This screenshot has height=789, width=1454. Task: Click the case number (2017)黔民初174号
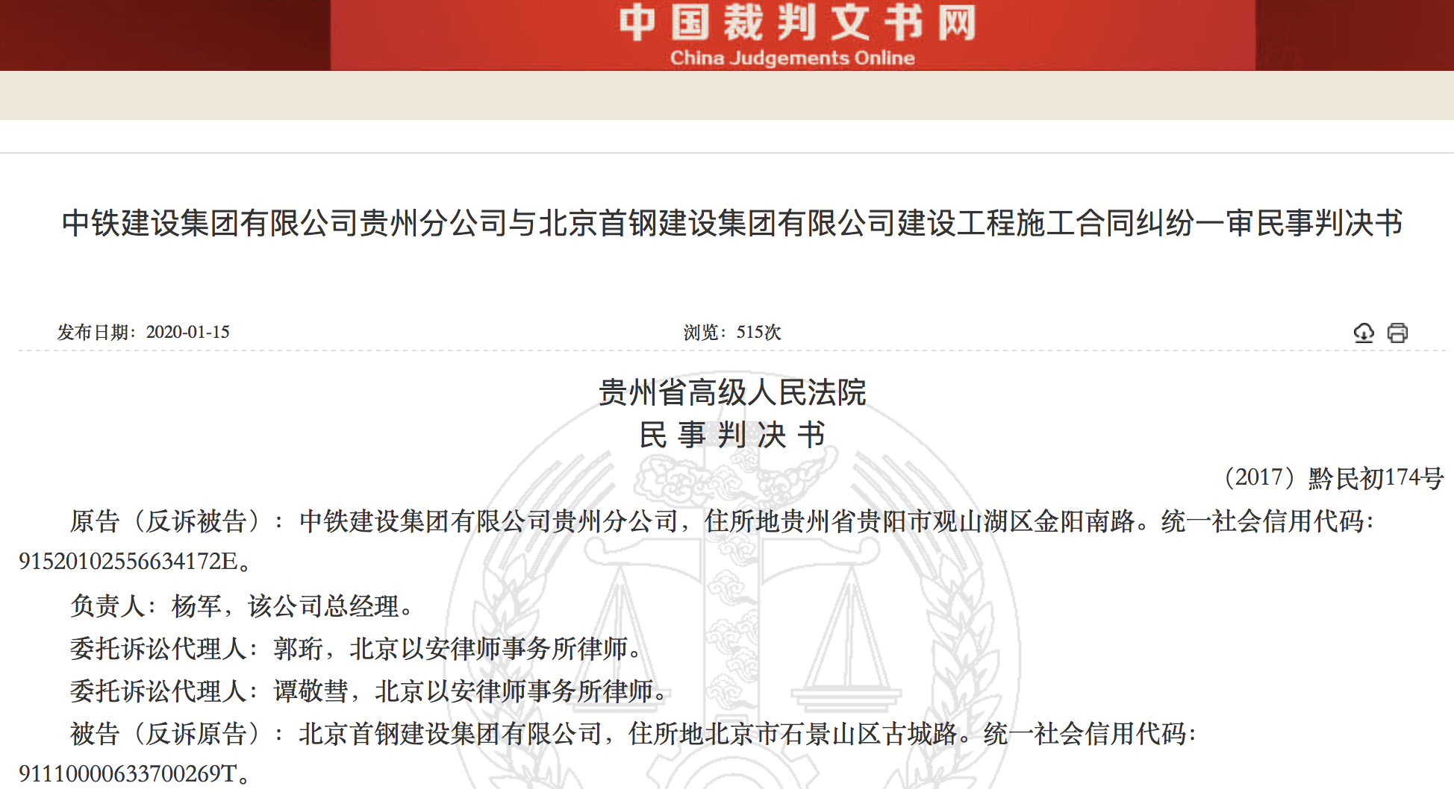[1333, 477]
